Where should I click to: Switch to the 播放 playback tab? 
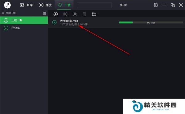[x=45, y=5]
